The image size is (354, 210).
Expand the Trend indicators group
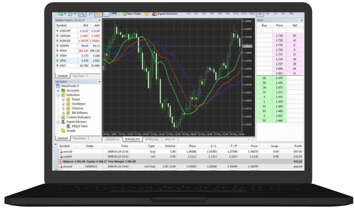coord(63,99)
